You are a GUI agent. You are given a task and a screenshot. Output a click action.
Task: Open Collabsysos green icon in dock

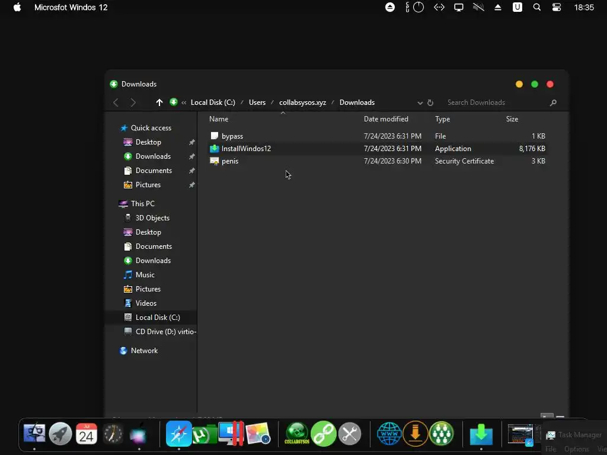pyautogui.click(x=297, y=433)
